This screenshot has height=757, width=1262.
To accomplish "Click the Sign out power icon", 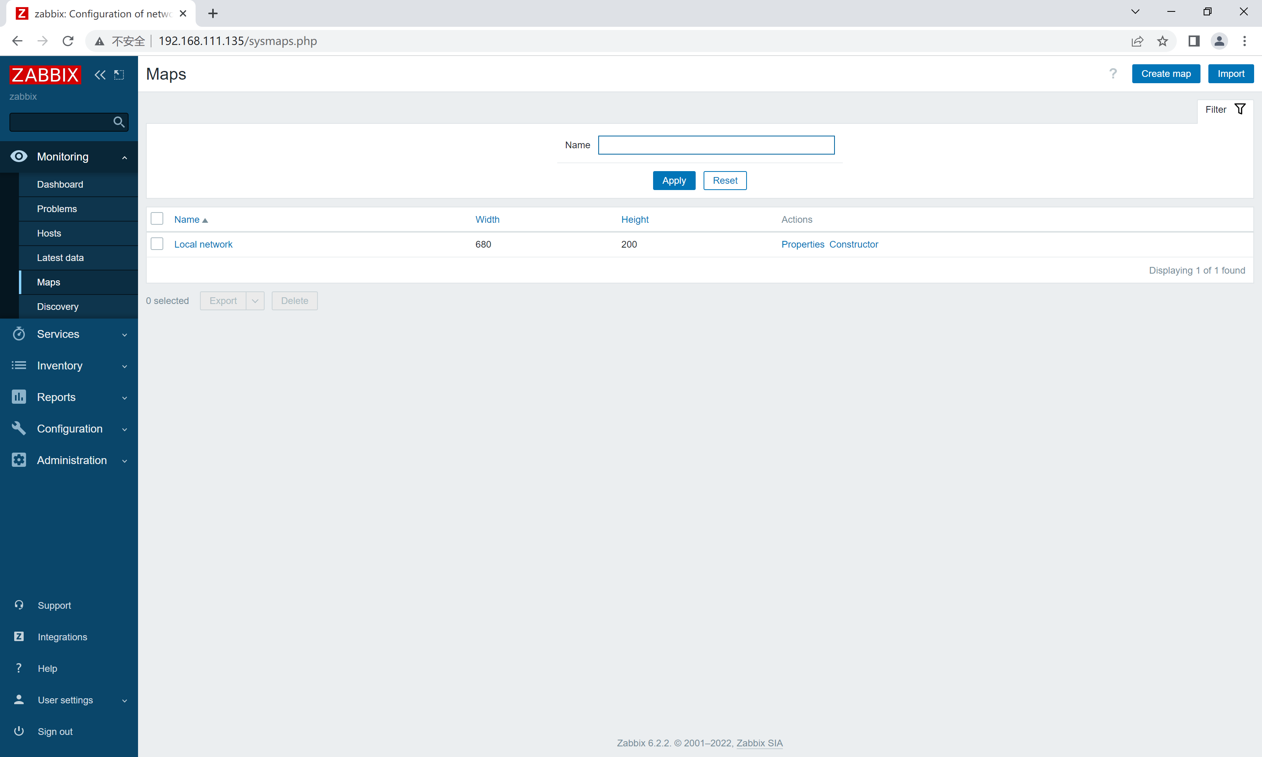I will (x=19, y=731).
